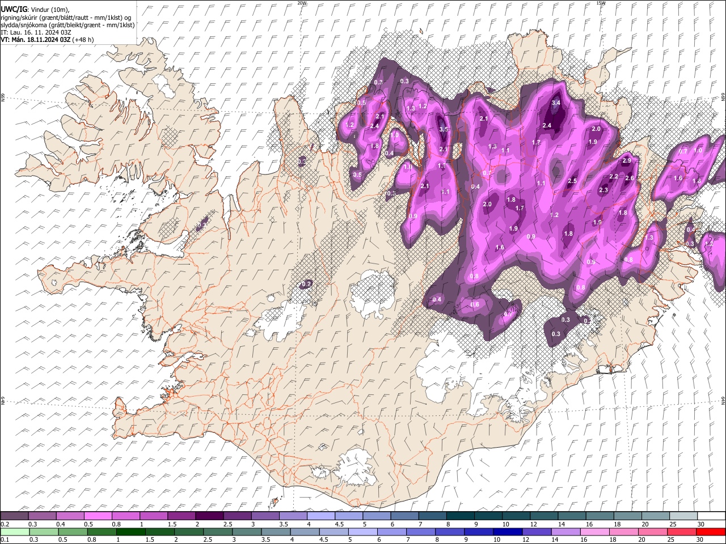Click the 15W longitude label

click(x=601, y=3)
